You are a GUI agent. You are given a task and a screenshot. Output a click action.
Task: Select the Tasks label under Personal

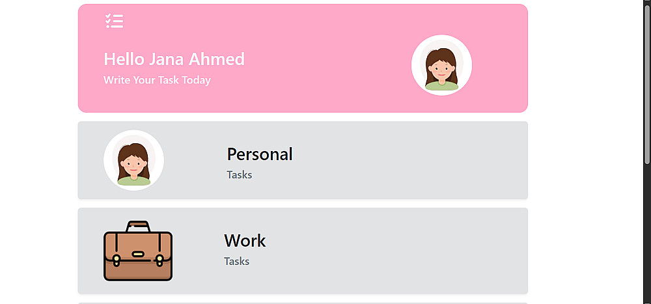(239, 174)
